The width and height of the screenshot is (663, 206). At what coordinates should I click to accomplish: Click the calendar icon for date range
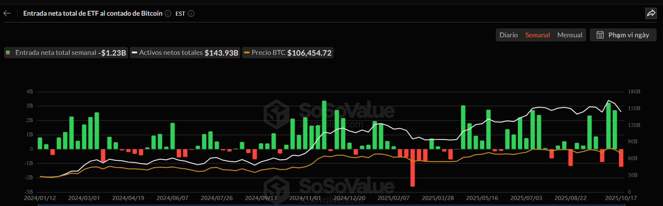pos(600,35)
